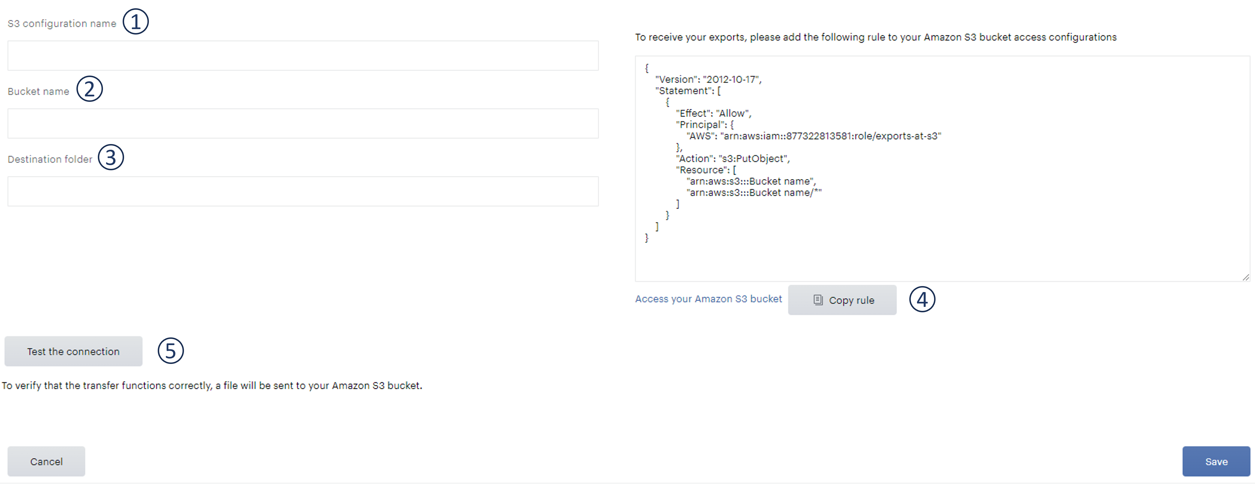The height and width of the screenshot is (484, 1255).
Task: Select the Destination folder label
Action: click(49, 159)
